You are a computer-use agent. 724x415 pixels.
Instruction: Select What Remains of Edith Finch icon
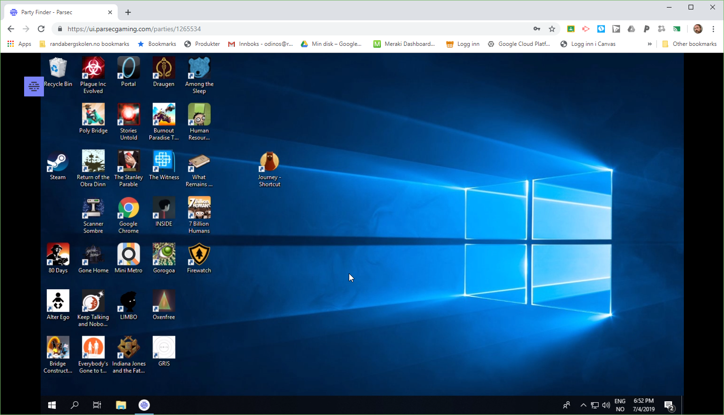(199, 168)
